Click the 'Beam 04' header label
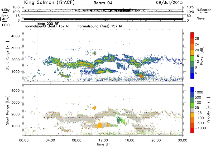Image resolution: width=211 pixels, height=146 pixels. [x=103, y=3]
